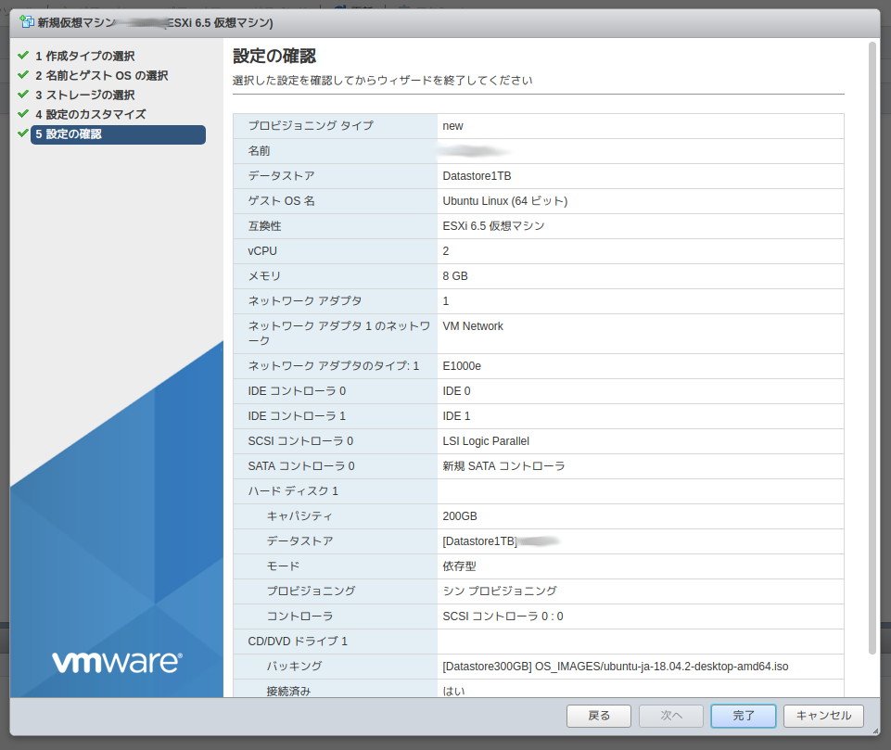
Task: Click the dialog resize grip icon
Action: click(x=875, y=731)
